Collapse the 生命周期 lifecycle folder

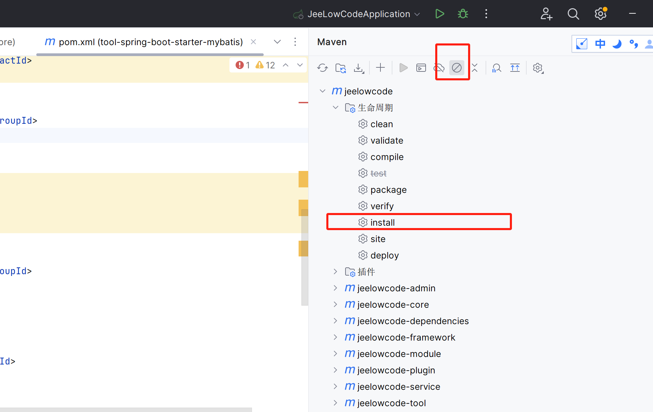coord(335,107)
